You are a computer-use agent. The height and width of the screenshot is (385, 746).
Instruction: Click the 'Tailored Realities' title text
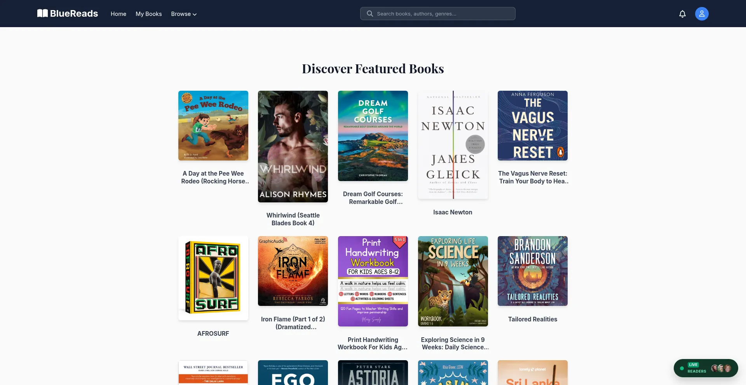[x=533, y=319]
